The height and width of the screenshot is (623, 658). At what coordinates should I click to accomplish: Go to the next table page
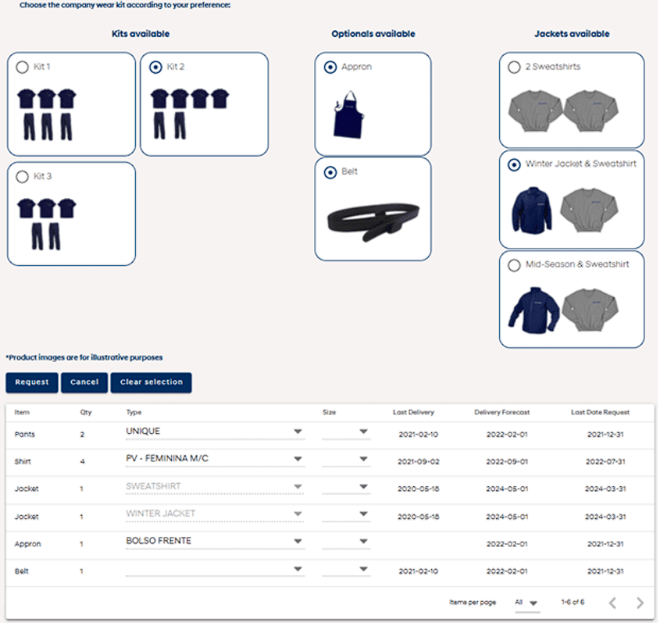[x=640, y=603]
